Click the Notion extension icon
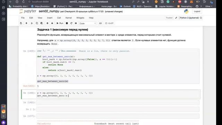Image resolution: width=222 pixels, height=125 pixels. click(x=162, y=2)
